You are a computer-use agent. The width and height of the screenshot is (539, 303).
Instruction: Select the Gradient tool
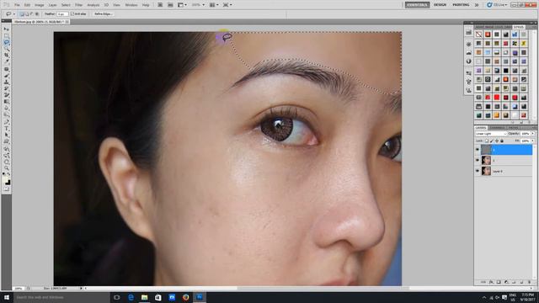tap(7, 101)
